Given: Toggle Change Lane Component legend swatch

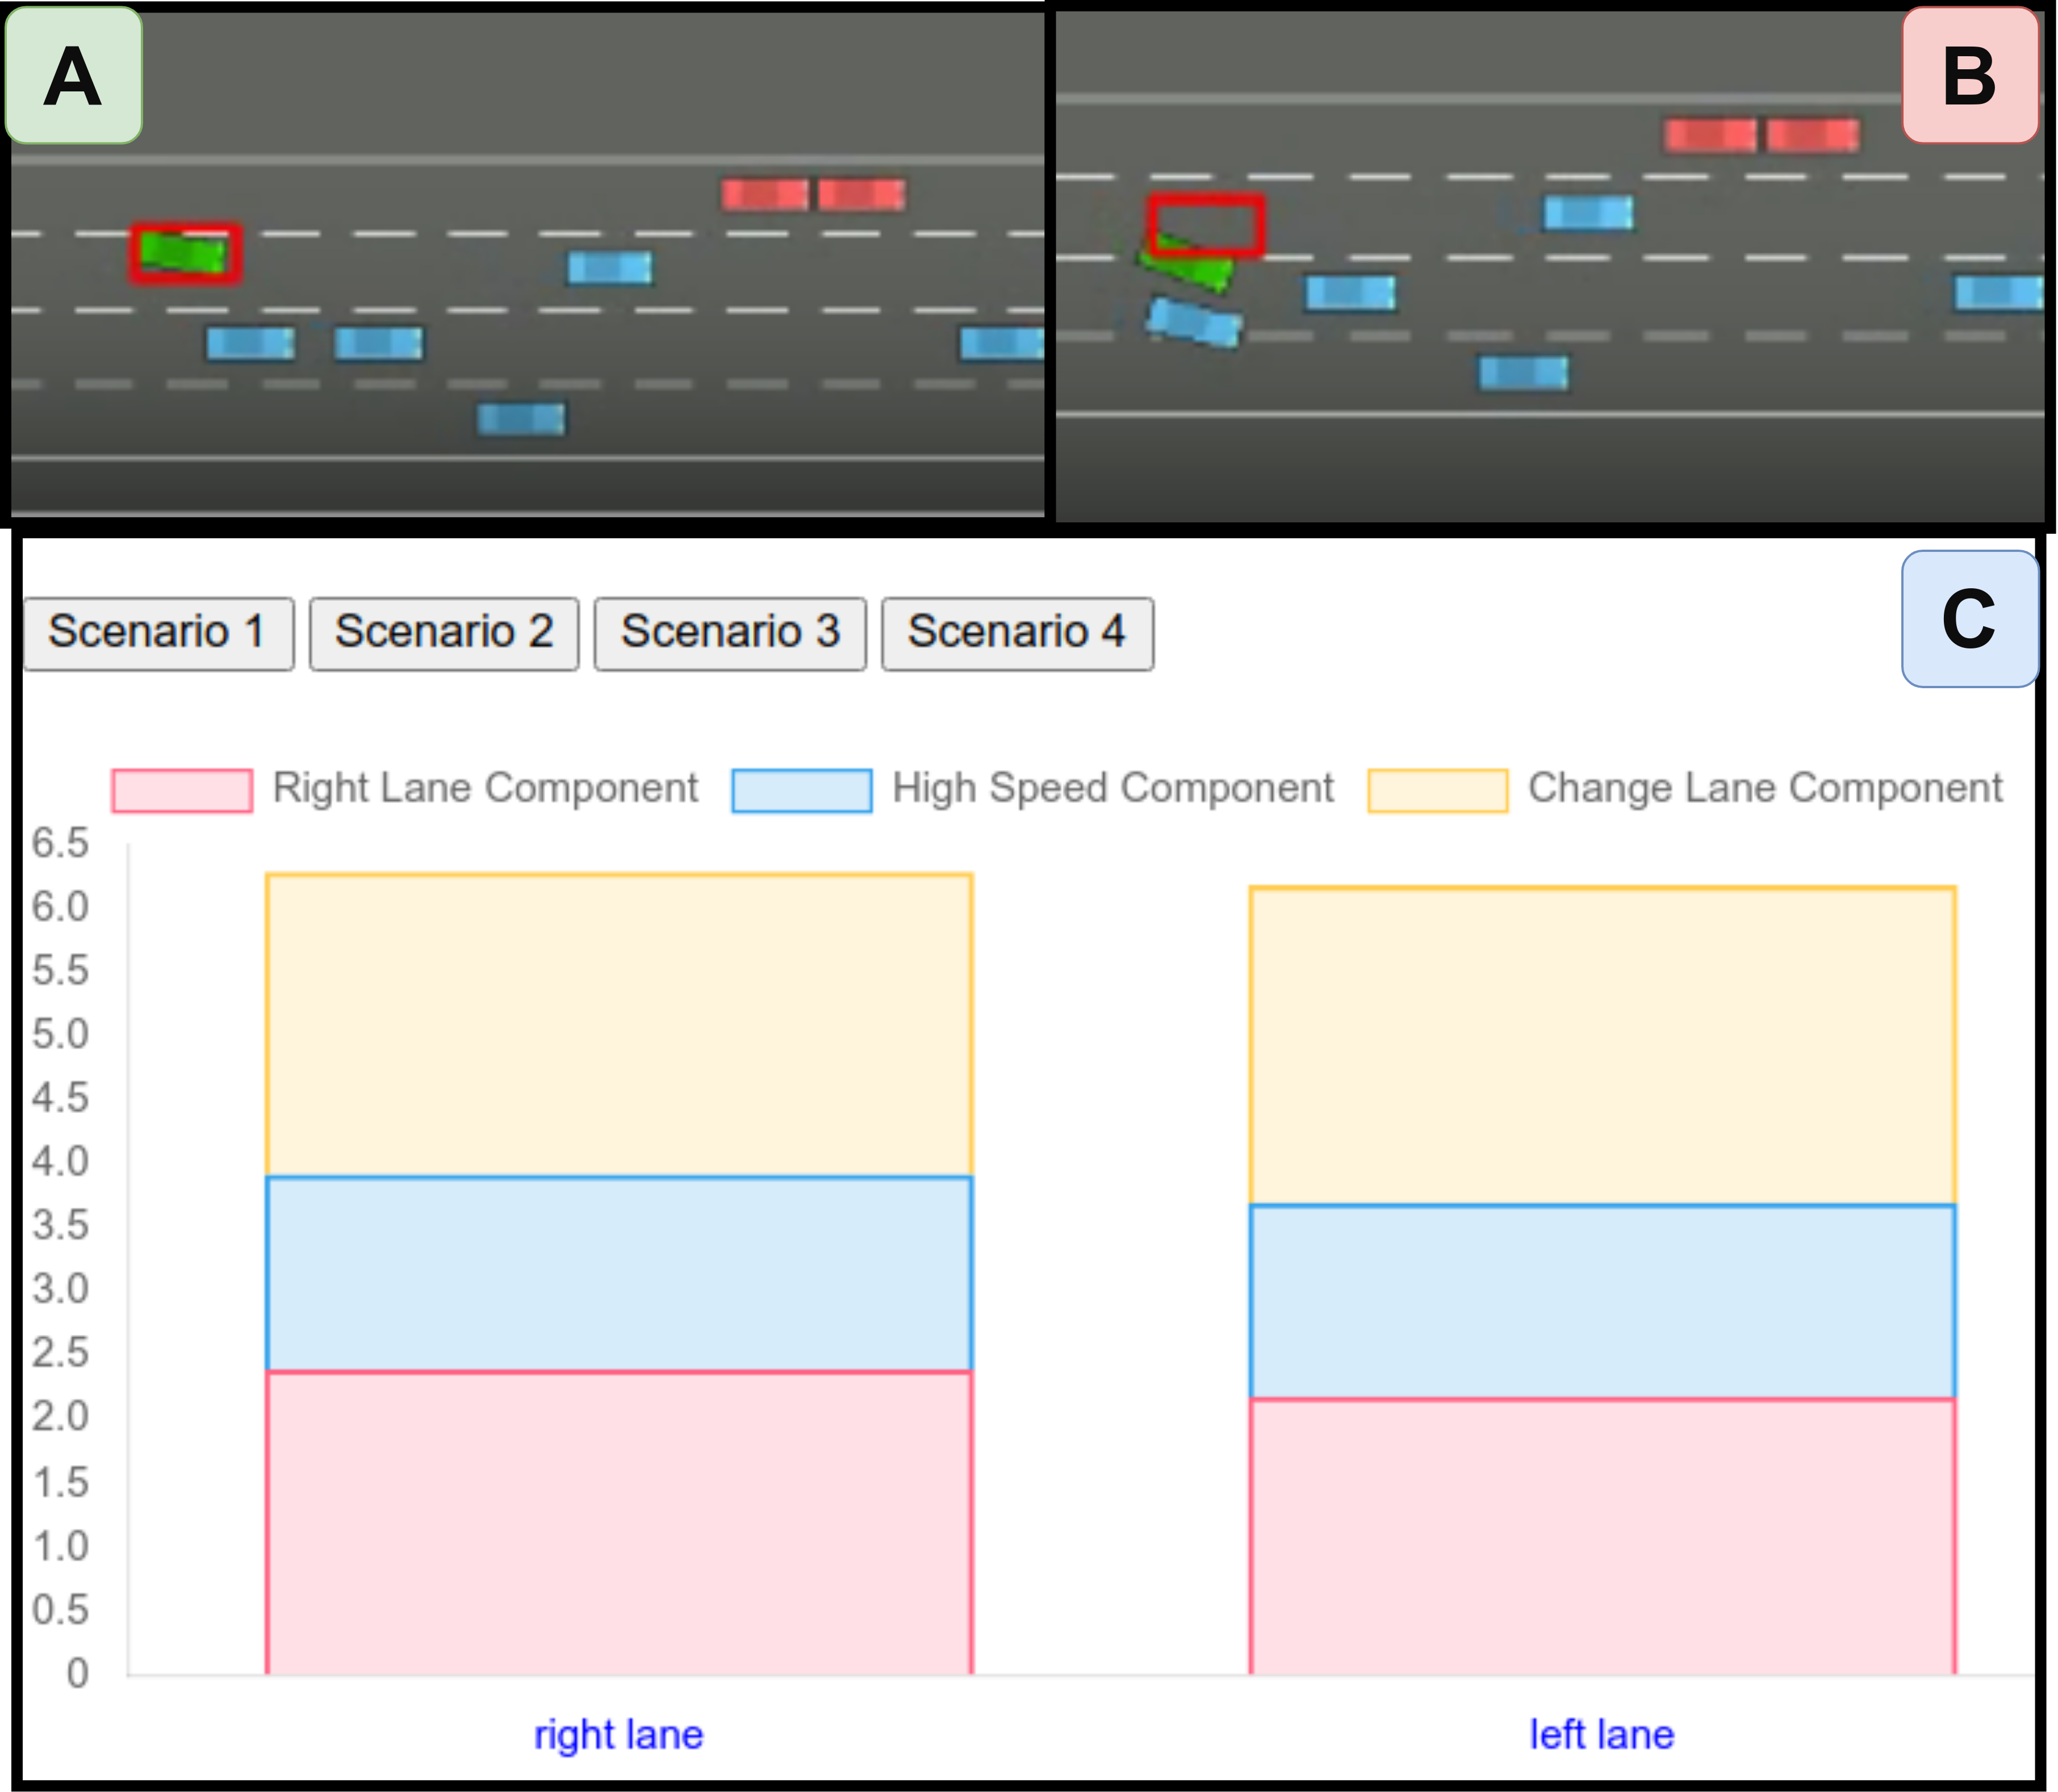Looking at the screenshot, I should 1437,790.
